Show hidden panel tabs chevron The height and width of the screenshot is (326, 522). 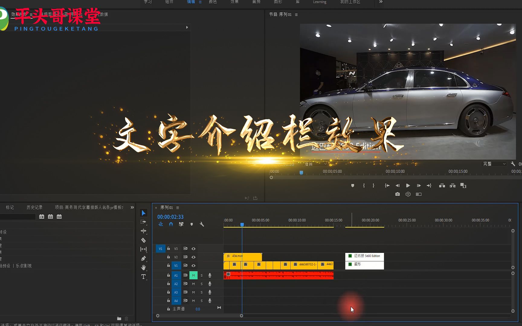pyautogui.click(x=132, y=207)
